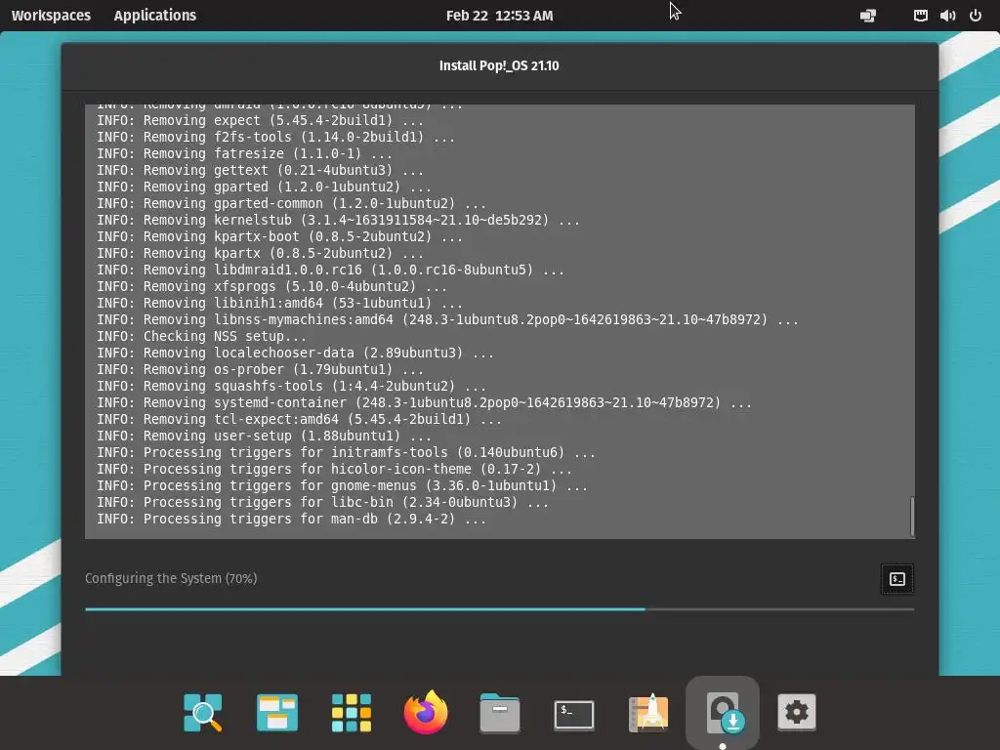Click the log line removing tcl-expect:amd64
Viewport: 1000px width, 750px height.
coord(299,419)
